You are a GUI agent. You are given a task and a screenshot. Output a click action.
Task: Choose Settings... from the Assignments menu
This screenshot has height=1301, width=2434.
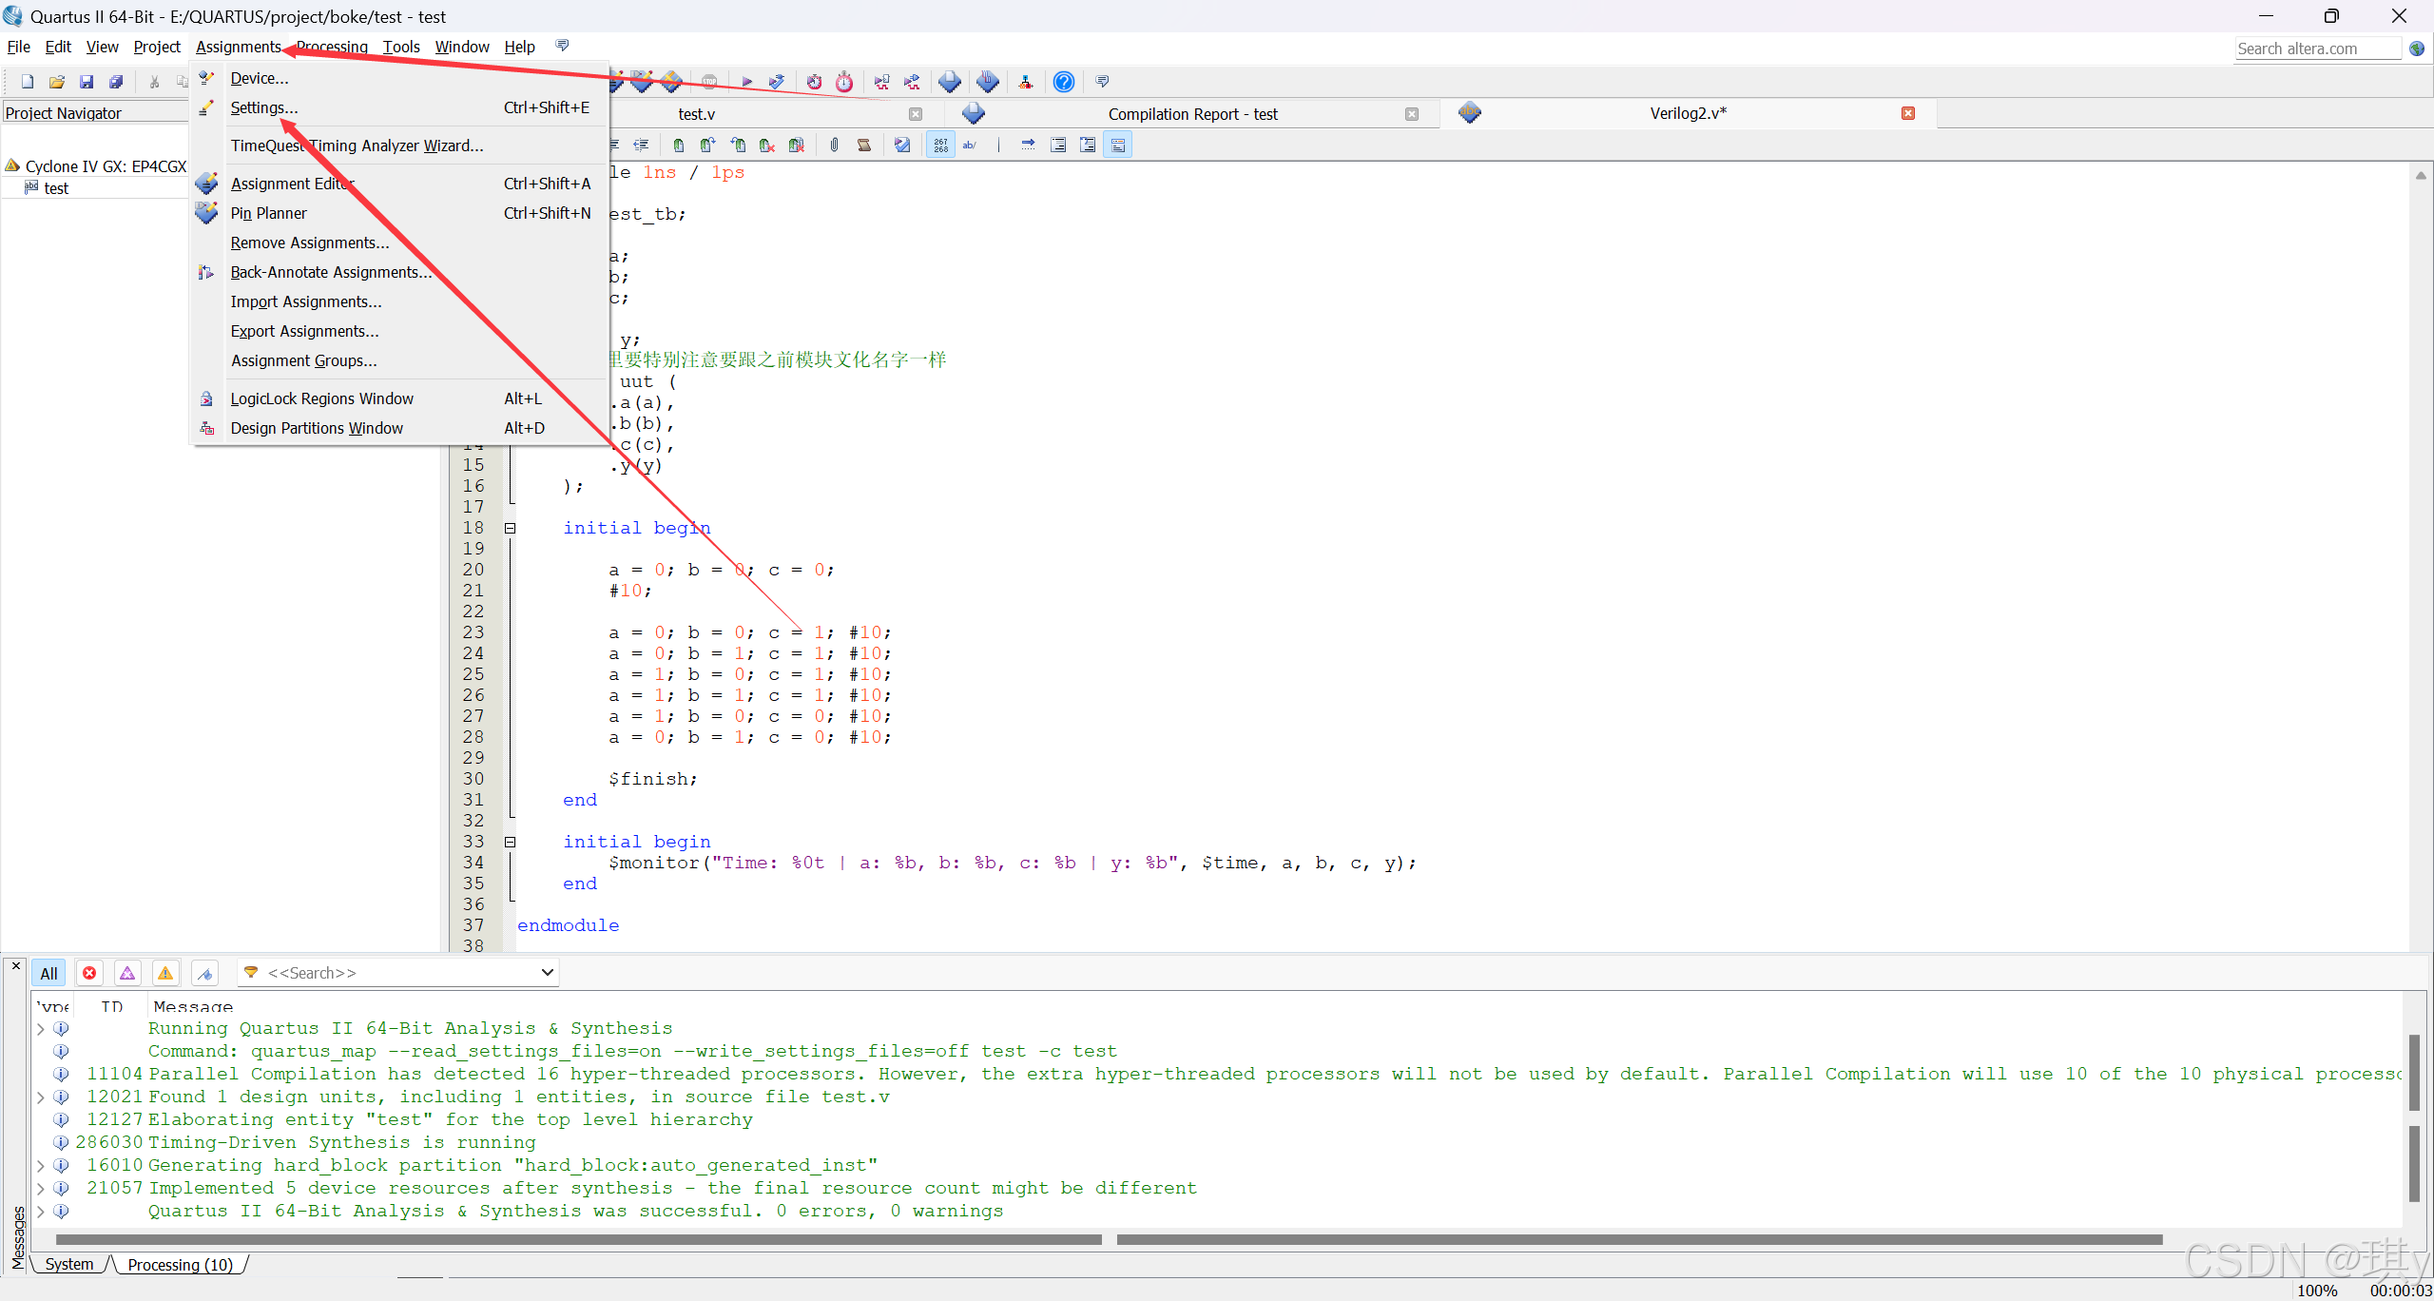coord(264,107)
